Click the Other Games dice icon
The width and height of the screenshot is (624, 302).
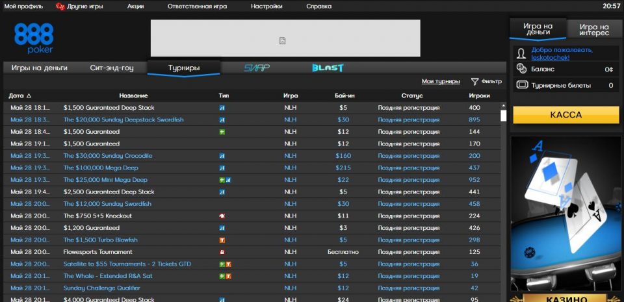point(60,6)
